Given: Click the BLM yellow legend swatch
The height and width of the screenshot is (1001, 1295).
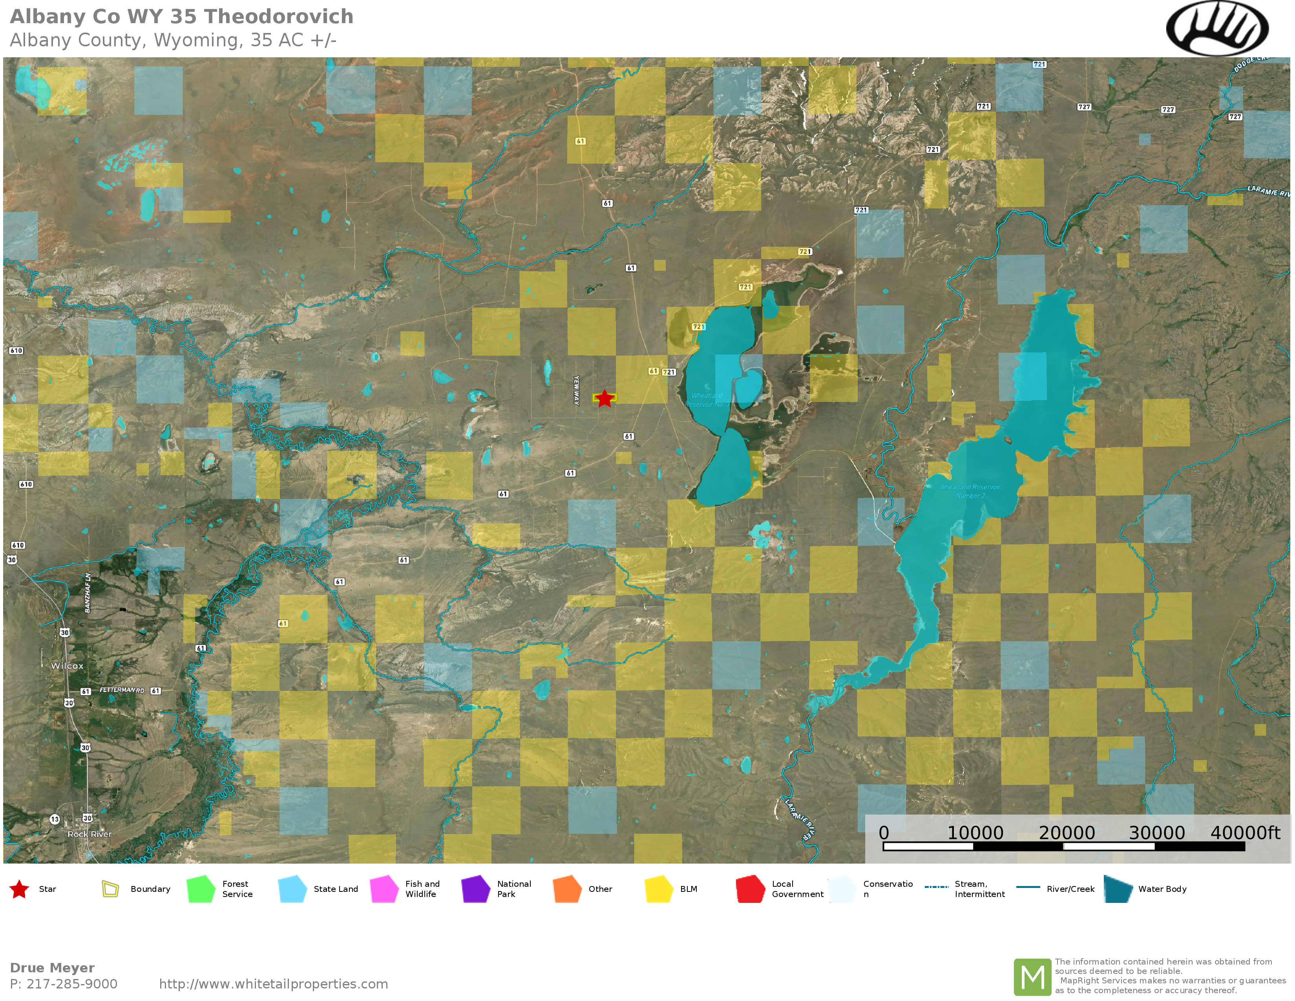Looking at the screenshot, I should pos(659,889).
